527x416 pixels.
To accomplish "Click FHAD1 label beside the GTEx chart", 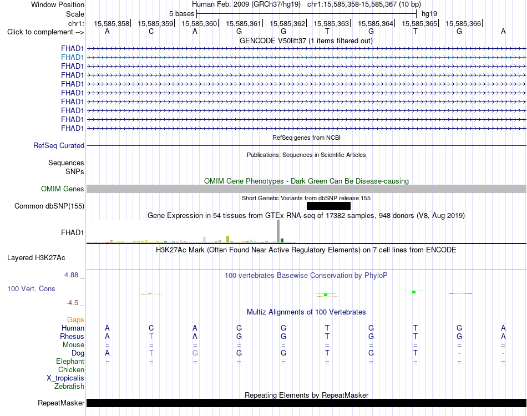I will coord(72,232).
